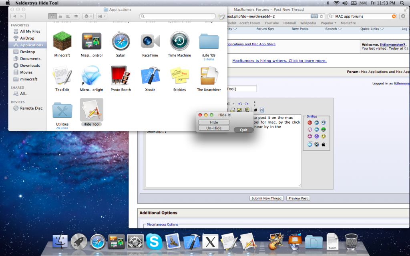Image resolution: width=410 pixels, height=256 pixels.
Task: Open Minecraft in the Applications window
Action: [x=62, y=41]
